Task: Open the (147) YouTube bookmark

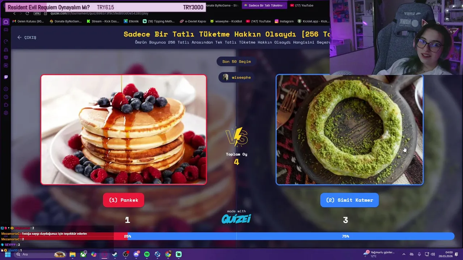Action: (258, 21)
